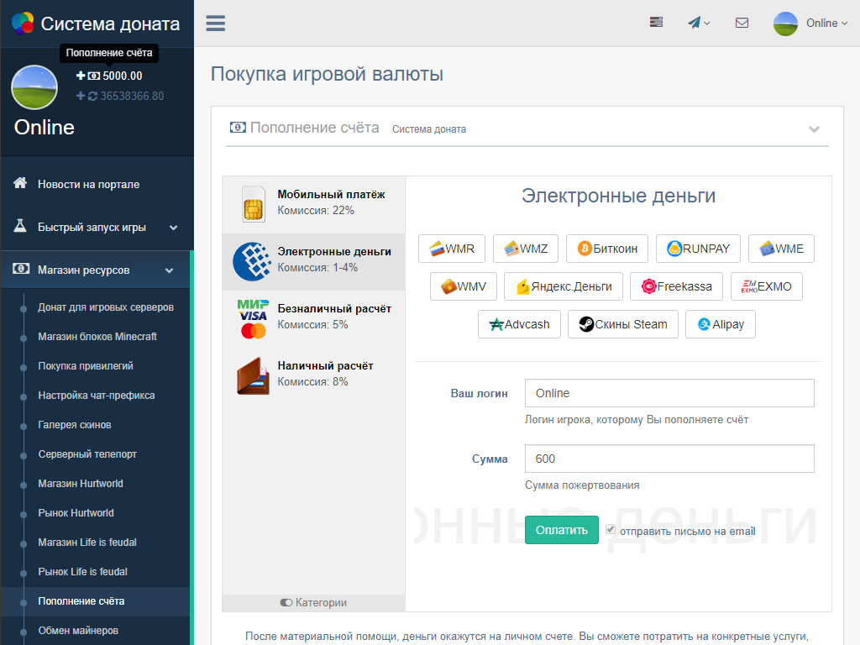Click the paper plane icon in header
This screenshot has width=860, height=645.
[x=697, y=24]
